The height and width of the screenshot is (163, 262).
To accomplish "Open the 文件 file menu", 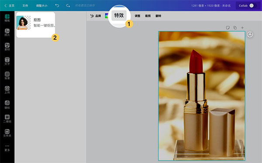I will tap(25, 6).
